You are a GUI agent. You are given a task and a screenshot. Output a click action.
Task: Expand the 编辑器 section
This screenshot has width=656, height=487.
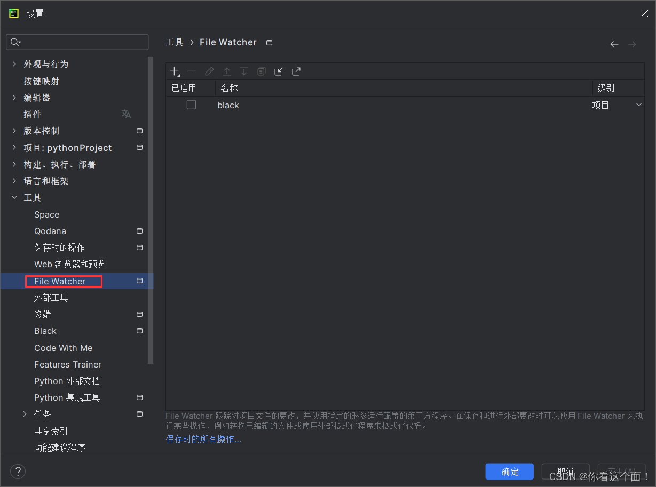[14, 98]
